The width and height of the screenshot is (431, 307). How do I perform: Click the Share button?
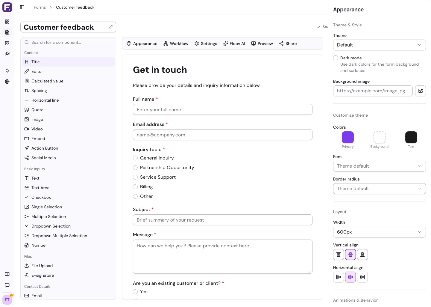(x=288, y=43)
